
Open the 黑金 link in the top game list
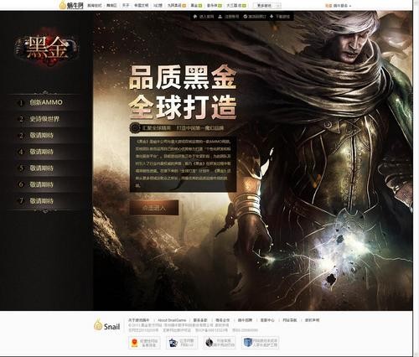point(194,5)
